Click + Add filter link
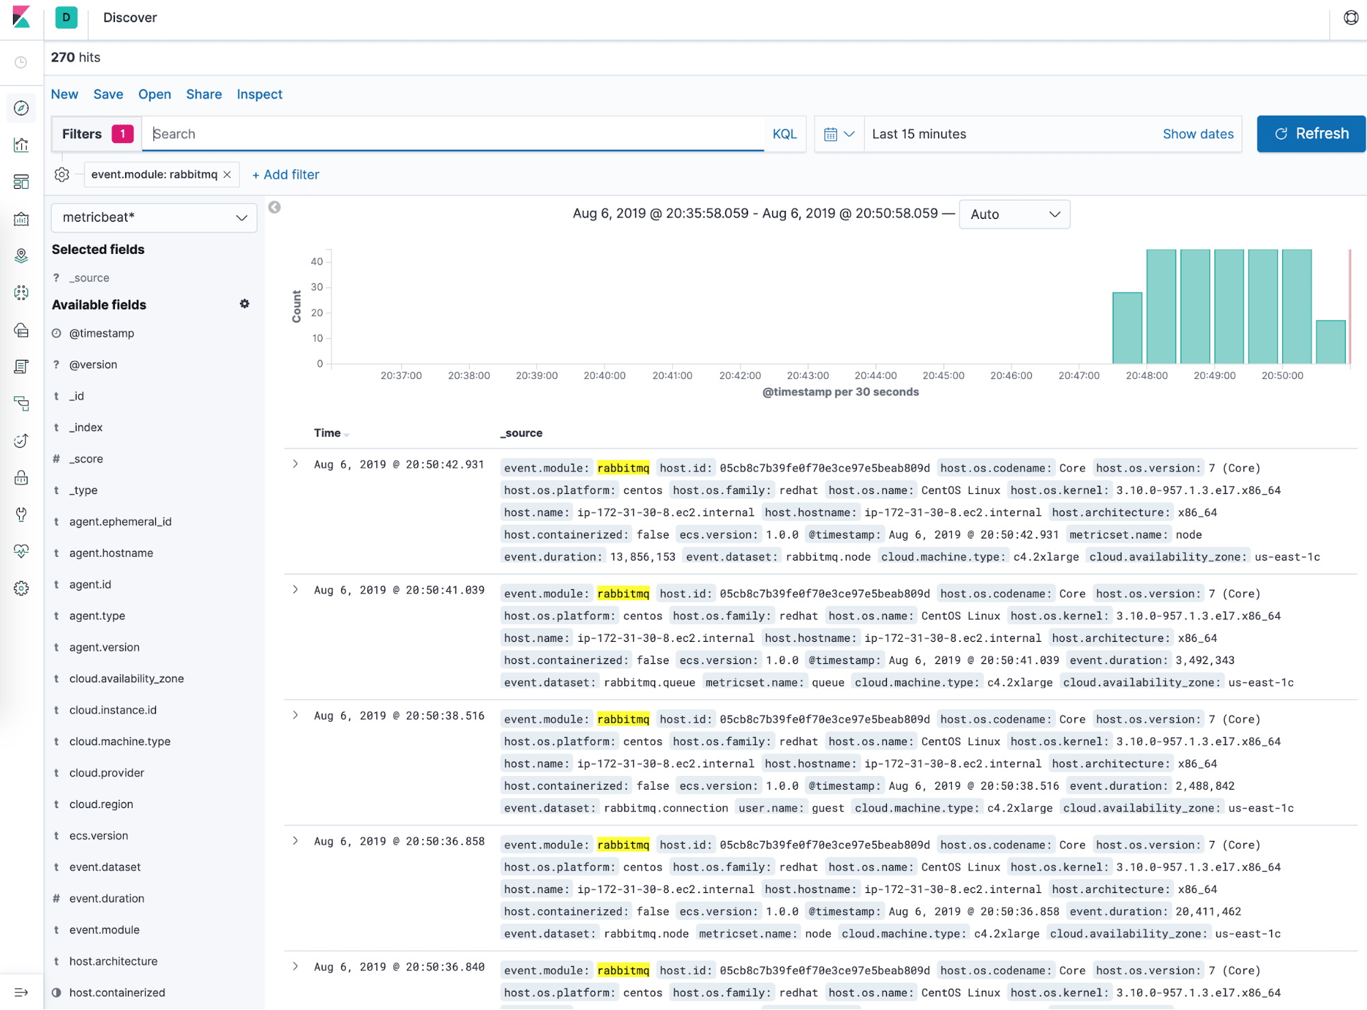1367x1010 pixels. click(286, 174)
